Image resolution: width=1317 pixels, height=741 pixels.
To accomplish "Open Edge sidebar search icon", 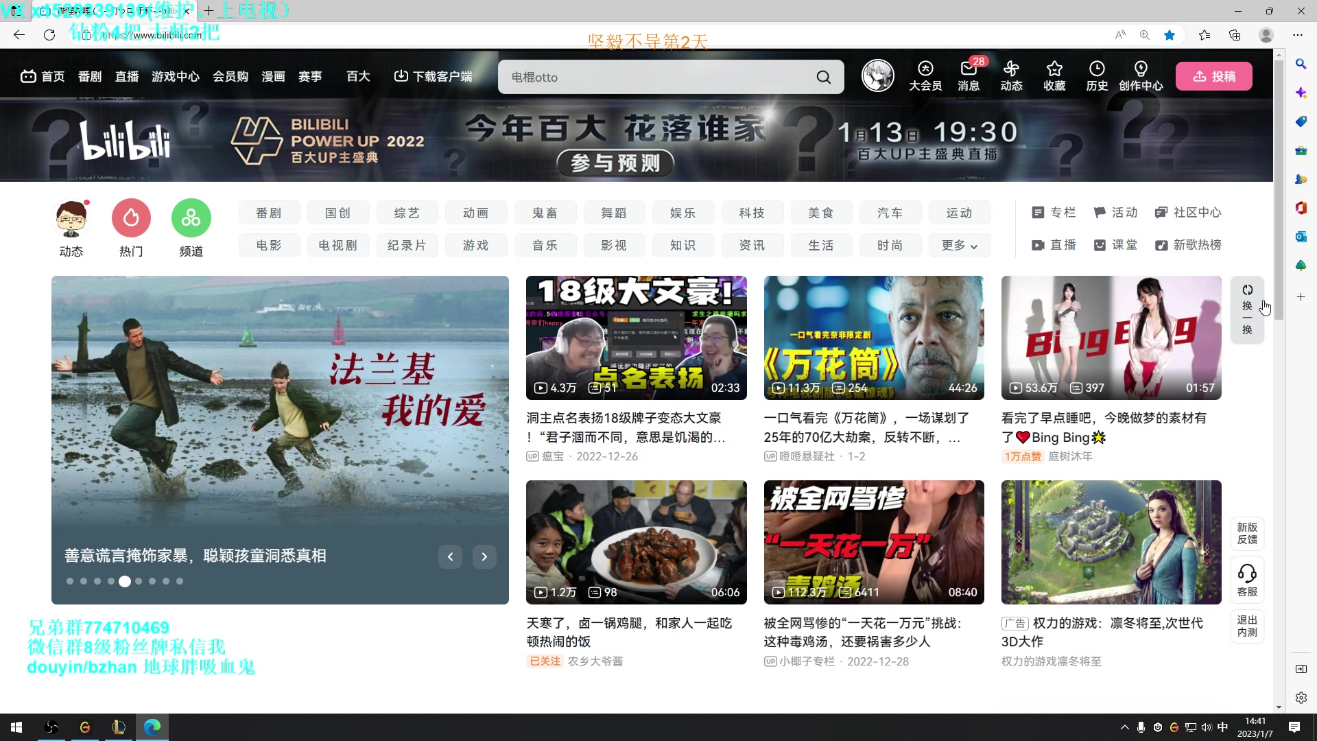I will point(1301,64).
